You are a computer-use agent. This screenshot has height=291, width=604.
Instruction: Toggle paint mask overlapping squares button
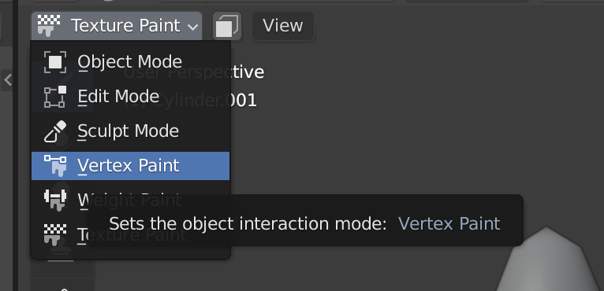(227, 26)
